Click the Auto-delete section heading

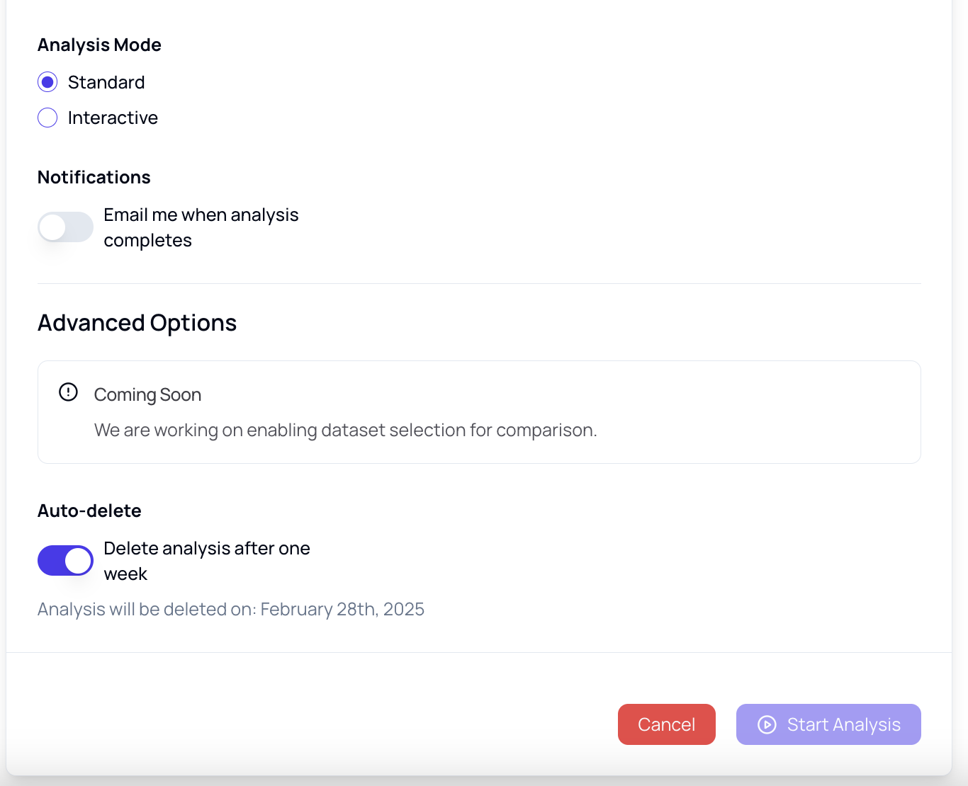point(89,511)
